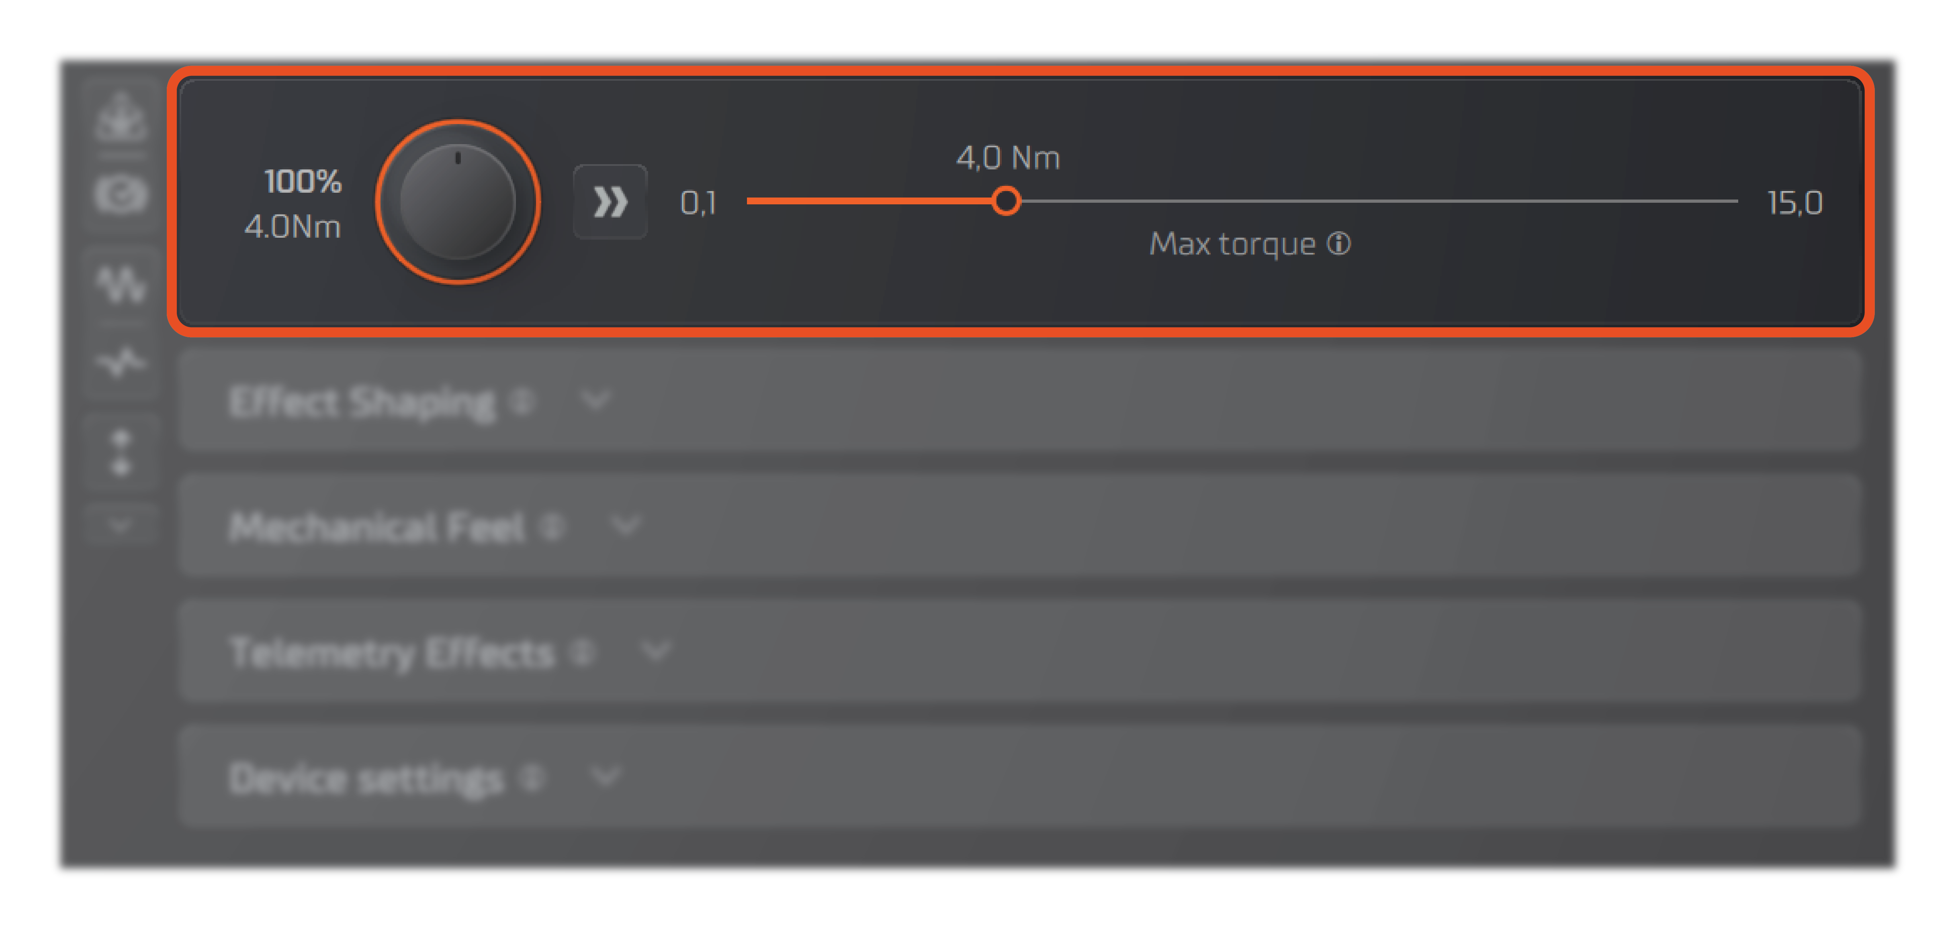The width and height of the screenshot is (1956, 929).
Task: Expand the Device settings chevron
Action: point(605,776)
